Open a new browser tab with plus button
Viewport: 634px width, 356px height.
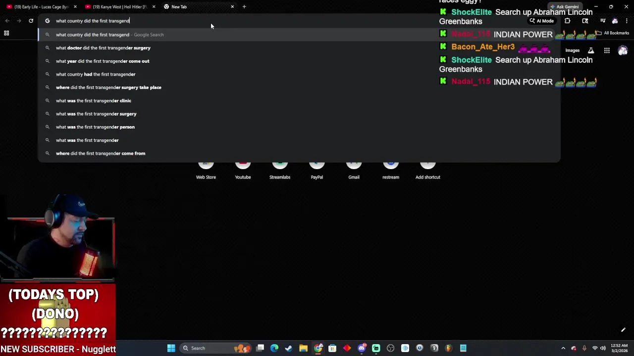[244, 7]
